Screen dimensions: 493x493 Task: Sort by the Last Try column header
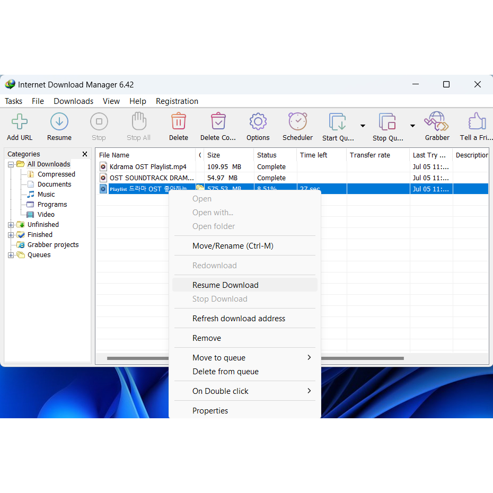coord(432,155)
